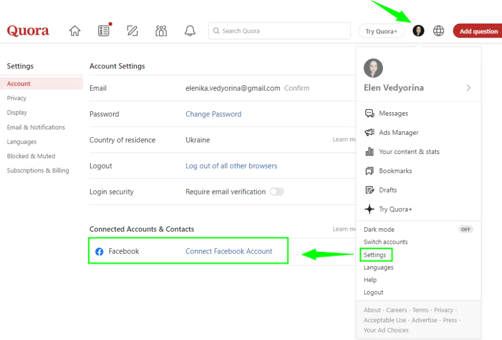Click the Careers footer link
This screenshot has width=502, height=340.
(x=396, y=310)
